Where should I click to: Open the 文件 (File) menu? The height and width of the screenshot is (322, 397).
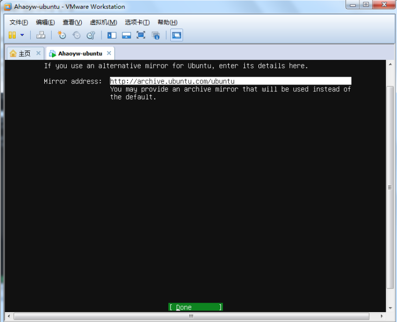pyautogui.click(x=18, y=22)
